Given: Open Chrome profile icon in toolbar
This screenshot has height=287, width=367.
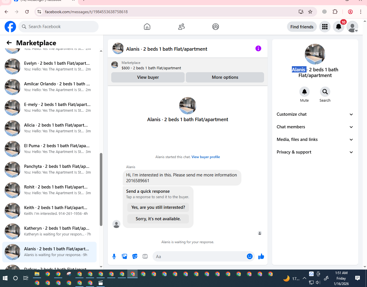Looking at the screenshot, I should pyautogui.click(x=350, y=12).
